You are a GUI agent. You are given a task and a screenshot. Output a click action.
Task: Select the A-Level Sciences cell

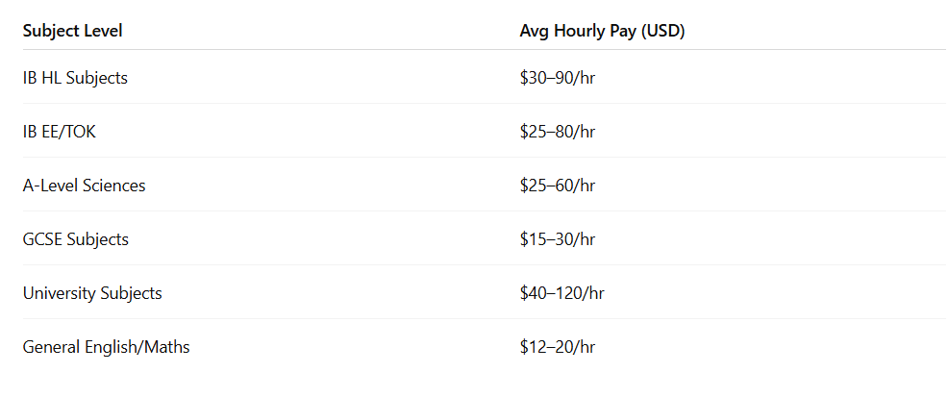pos(84,186)
